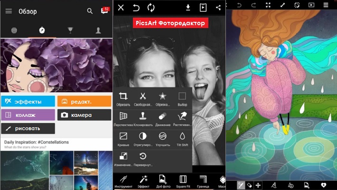337x190 pixels.
Task: Open notifications with the 52 badge
Action: coord(104,11)
